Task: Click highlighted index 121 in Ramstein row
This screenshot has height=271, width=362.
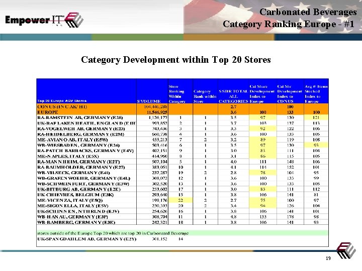Action: coord(316,118)
